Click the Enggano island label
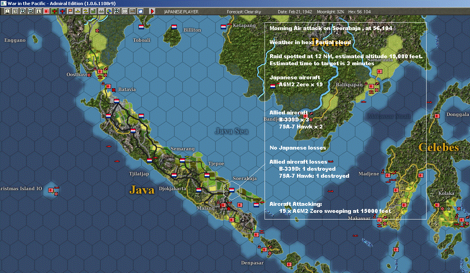The height and width of the screenshot is (273, 470). coord(15,40)
